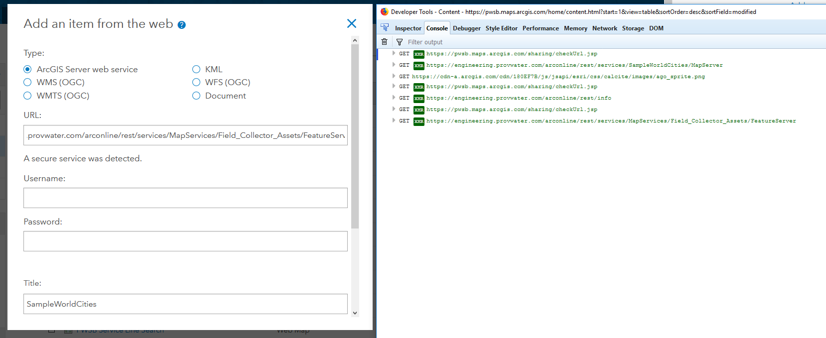Click the dialog scrollbar up arrow
This screenshot has width=826, height=338.
(355, 40)
